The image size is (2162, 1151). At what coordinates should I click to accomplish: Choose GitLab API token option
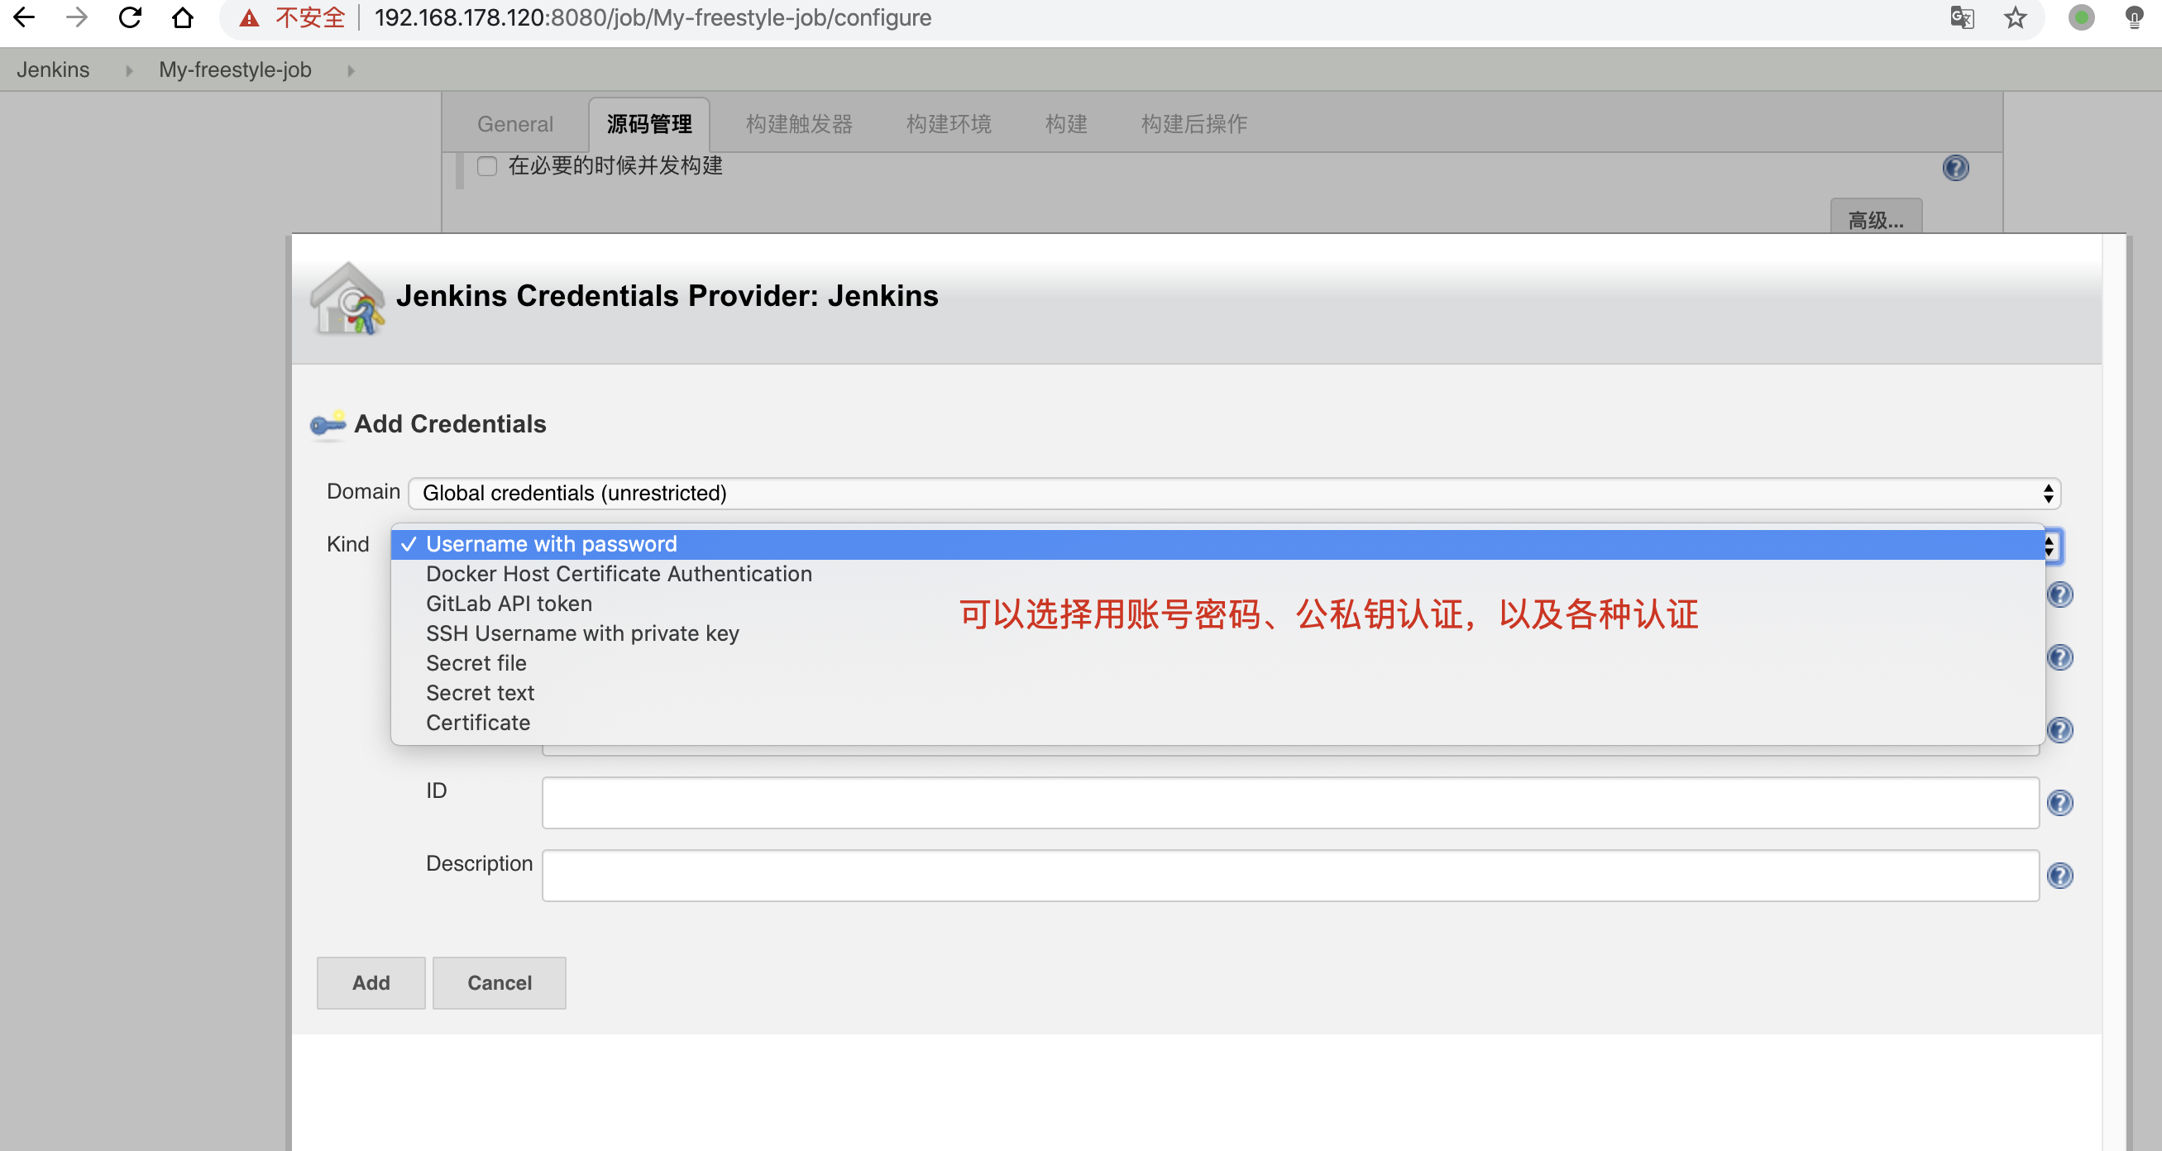pos(1217,604)
